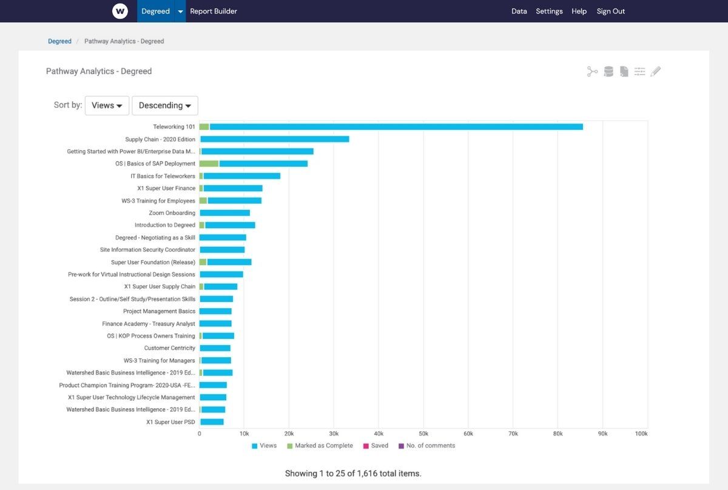This screenshot has width=728, height=490.
Task: Open the Data menu
Action: (519, 11)
